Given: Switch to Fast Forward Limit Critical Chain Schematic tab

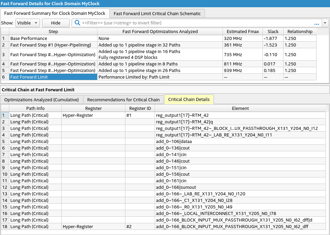Looking at the screenshot, I should [157, 13].
